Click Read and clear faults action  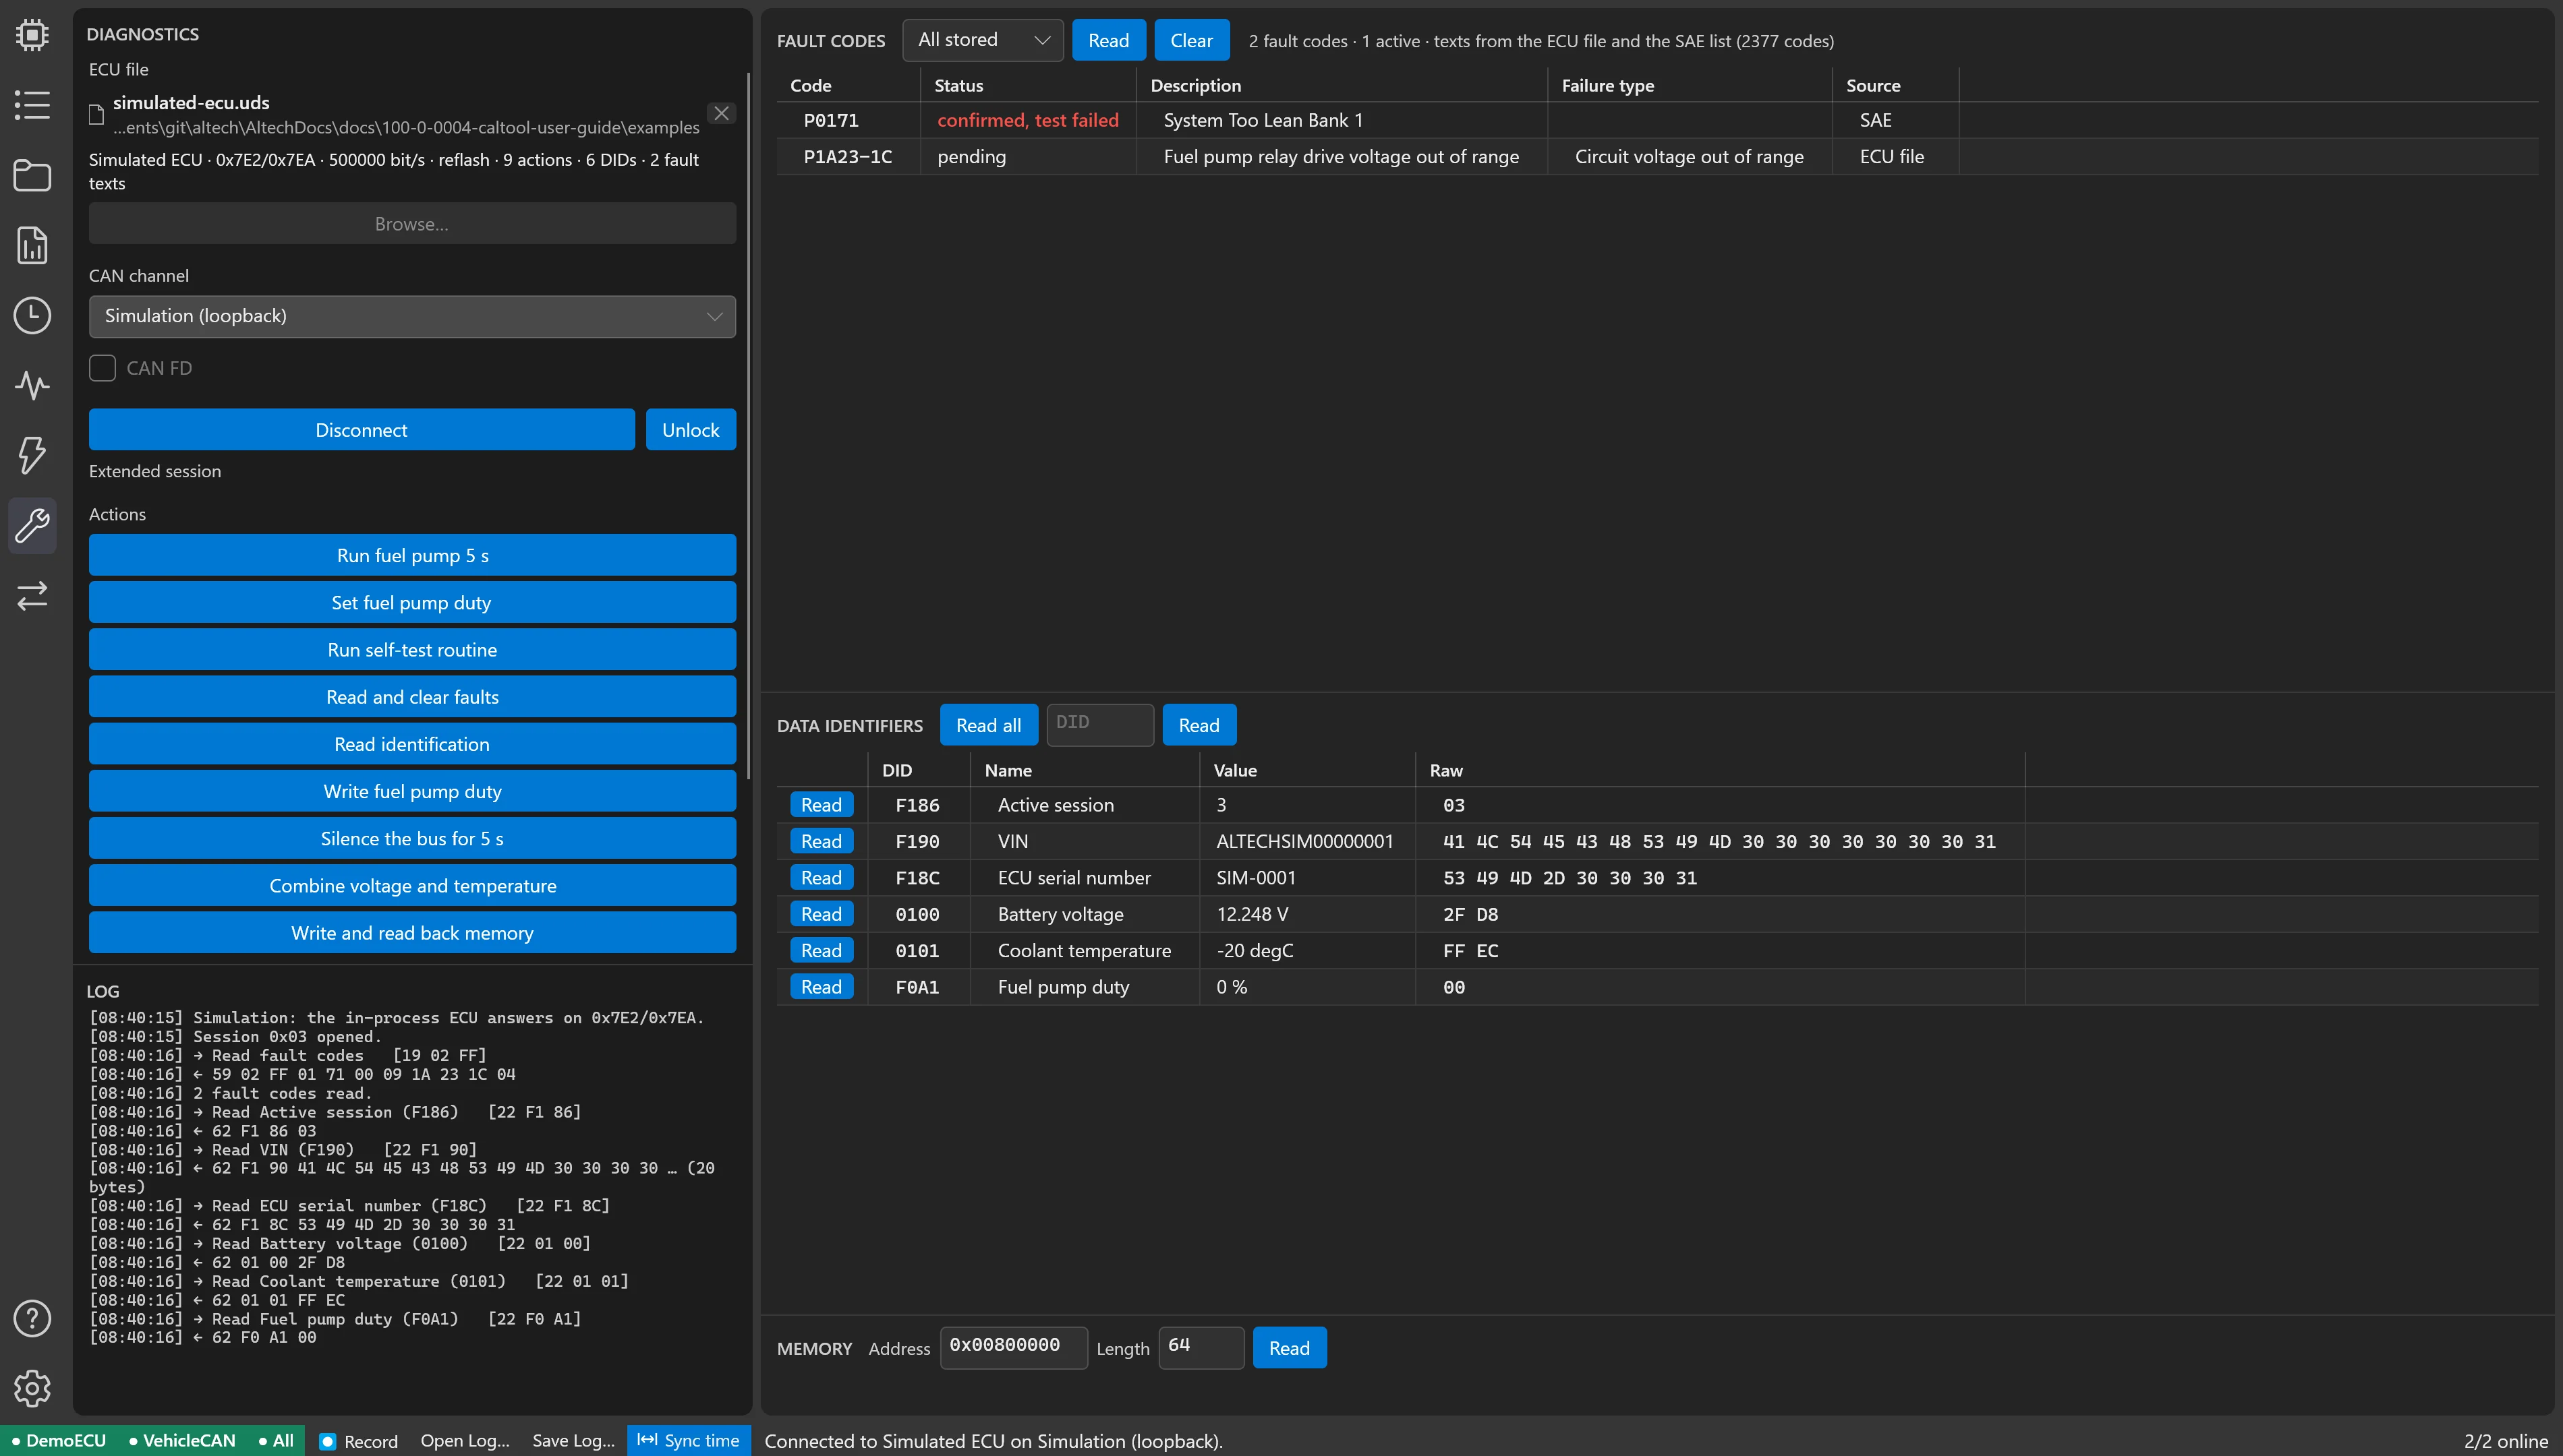[412, 697]
